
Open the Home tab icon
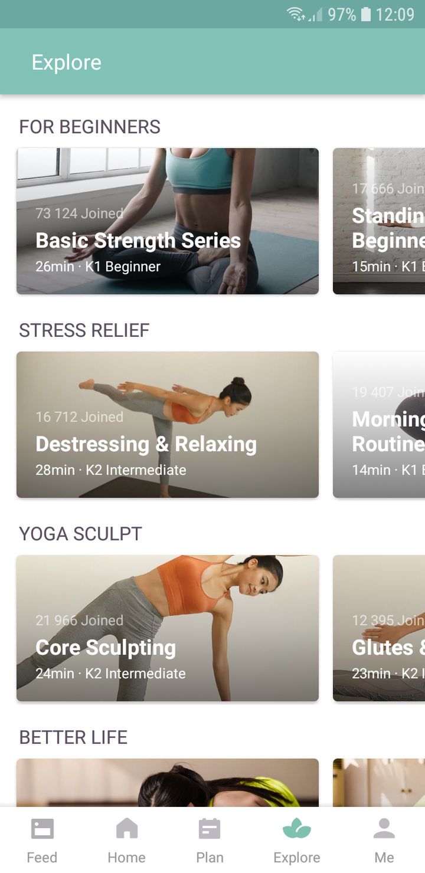(x=126, y=828)
